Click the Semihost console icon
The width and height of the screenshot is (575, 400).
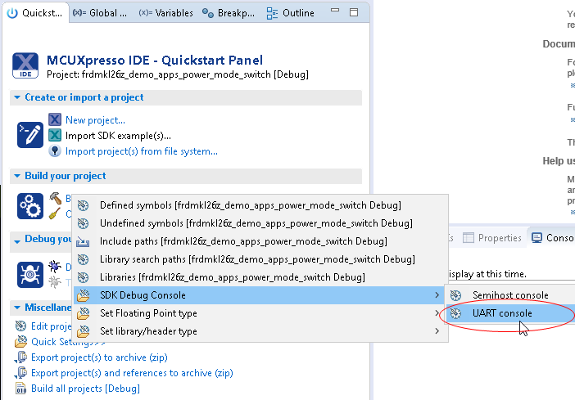coord(455,295)
